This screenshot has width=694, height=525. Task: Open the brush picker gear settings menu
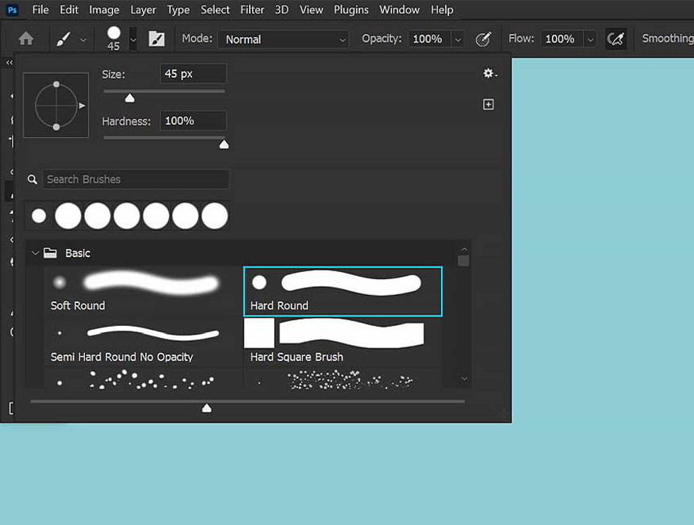(x=490, y=74)
